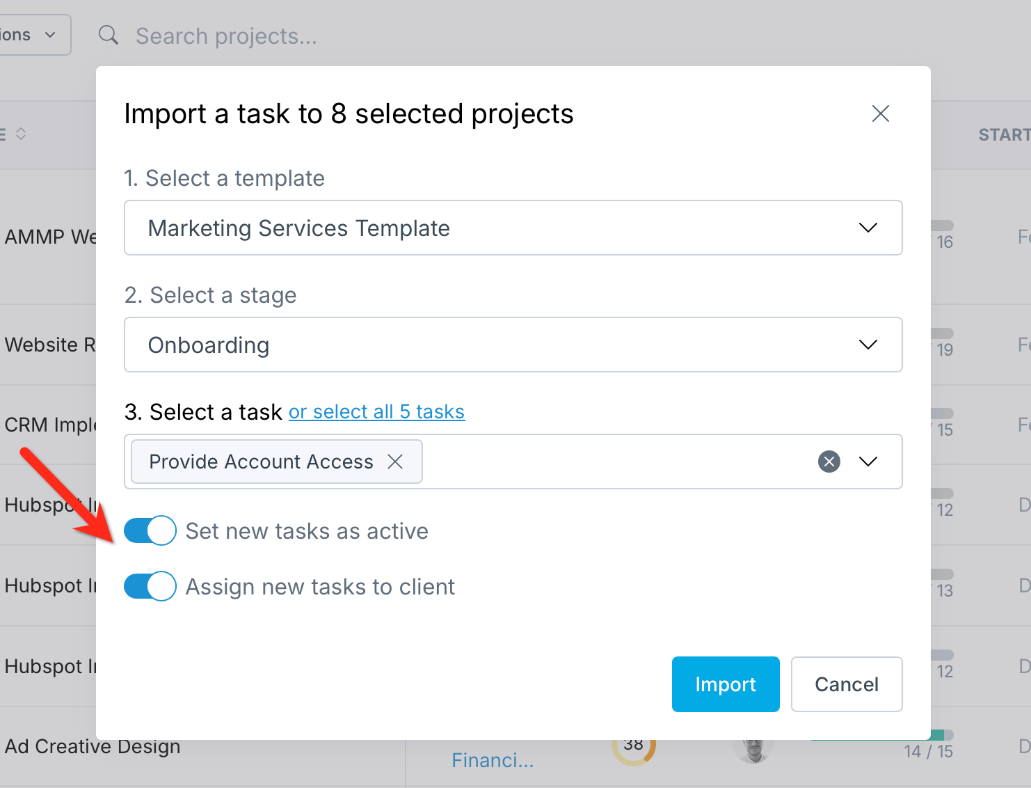Toggle Assign new tasks to client

pos(150,587)
